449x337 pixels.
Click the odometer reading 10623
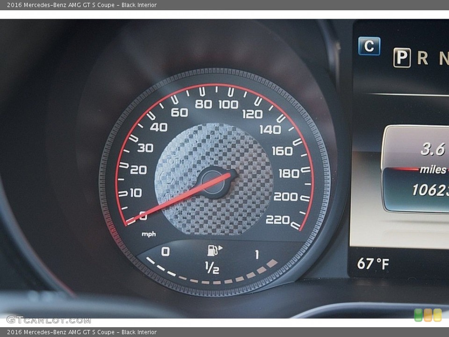tap(430, 190)
